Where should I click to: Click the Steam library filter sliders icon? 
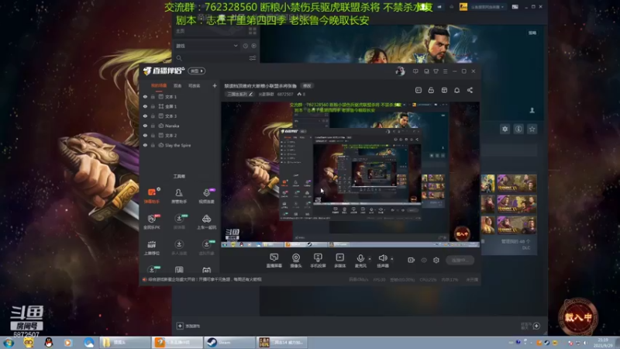pos(253,58)
